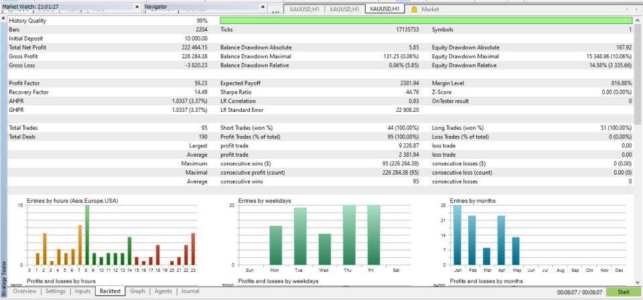Click the report scrollbar up arrow
643x300 pixels.
click(x=638, y=20)
